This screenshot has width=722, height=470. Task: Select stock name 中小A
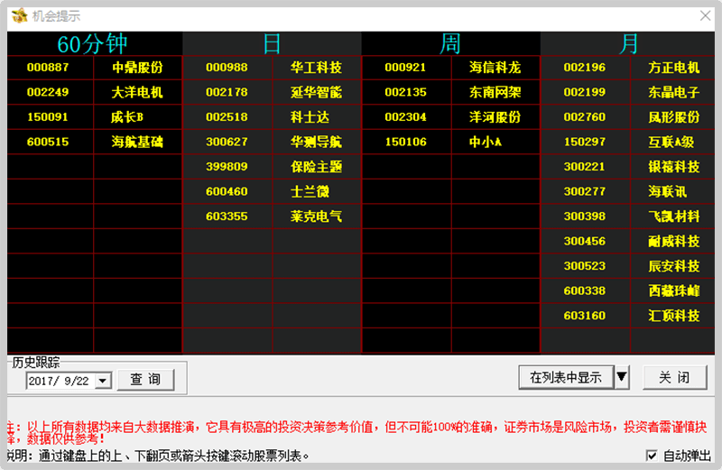coord(486,143)
